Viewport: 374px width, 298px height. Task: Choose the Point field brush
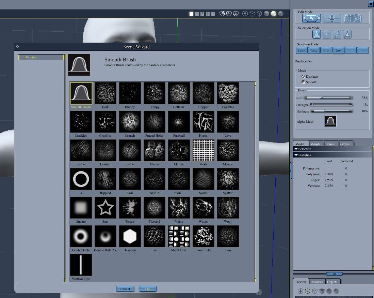point(204,236)
